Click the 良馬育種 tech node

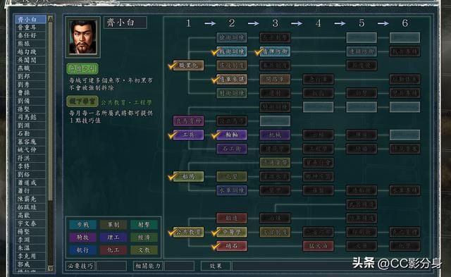point(188,121)
